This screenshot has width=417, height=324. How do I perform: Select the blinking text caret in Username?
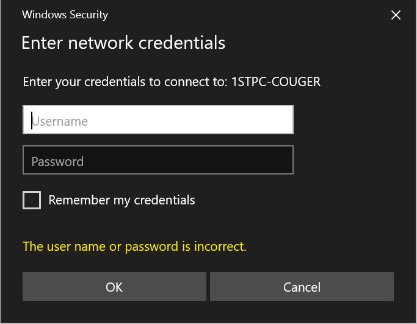click(32, 121)
